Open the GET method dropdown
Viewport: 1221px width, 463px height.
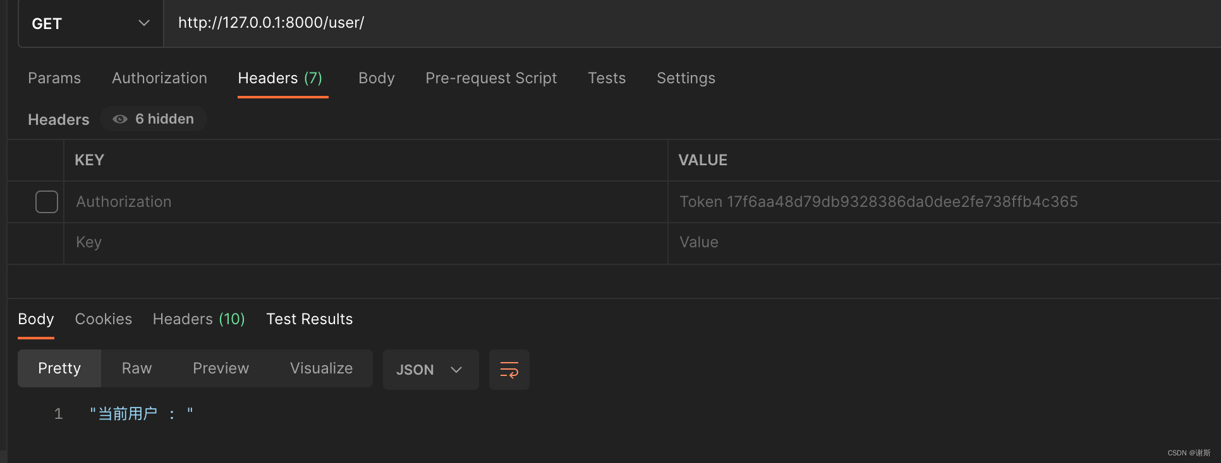[91, 24]
